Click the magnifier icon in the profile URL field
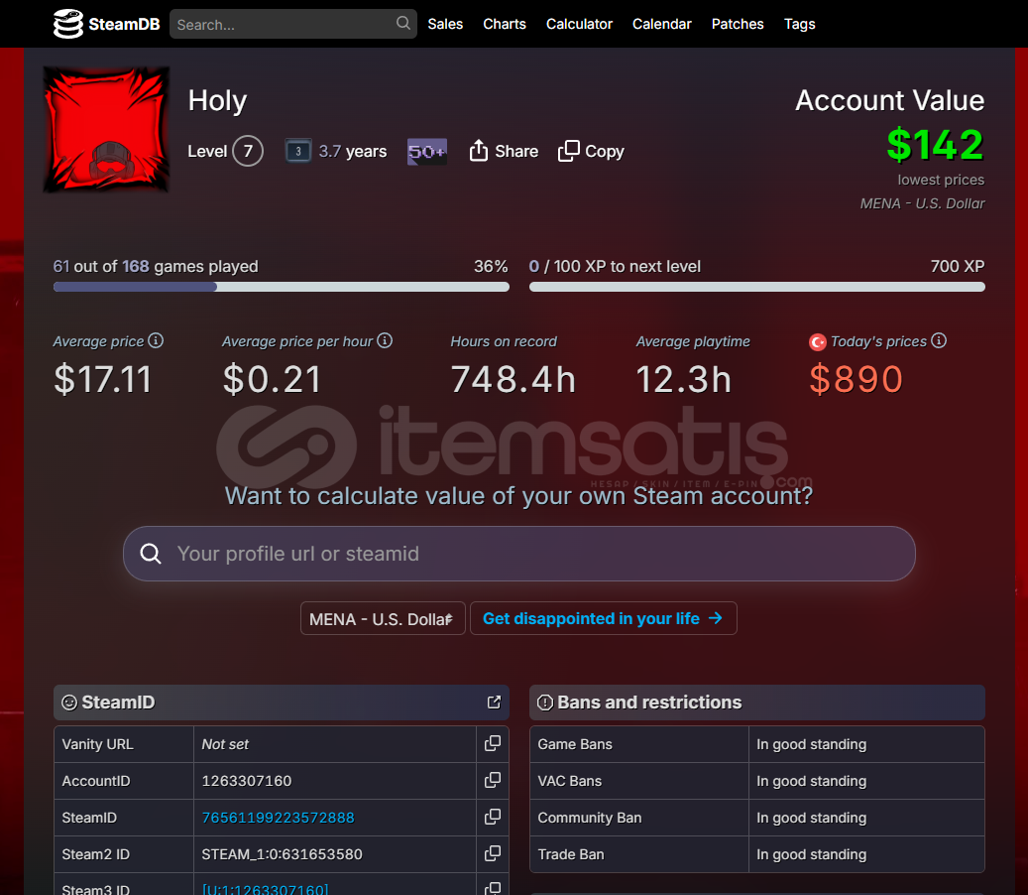The width and height of the screenshot is (1028, 895). coord(151,553)
